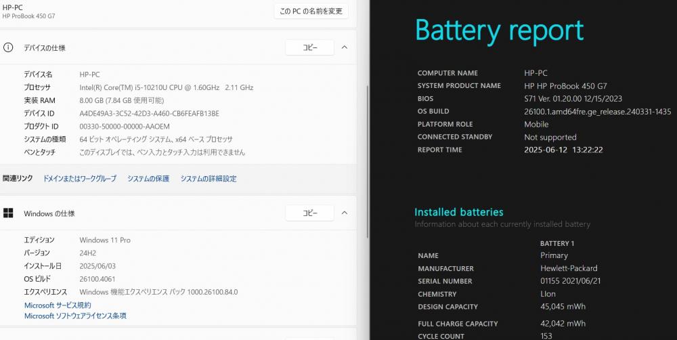Screen dimensions: 677x340
Task: Select the experience pack 1000.26100.84.0 value
Action: [x=158, y=292]
